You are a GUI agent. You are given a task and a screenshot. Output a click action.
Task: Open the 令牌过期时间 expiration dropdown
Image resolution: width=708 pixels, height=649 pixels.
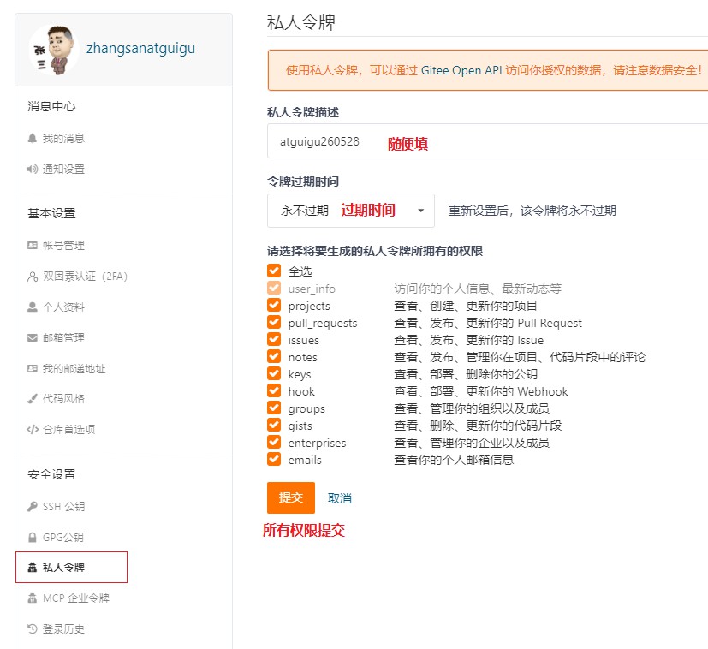pos(351,211)
